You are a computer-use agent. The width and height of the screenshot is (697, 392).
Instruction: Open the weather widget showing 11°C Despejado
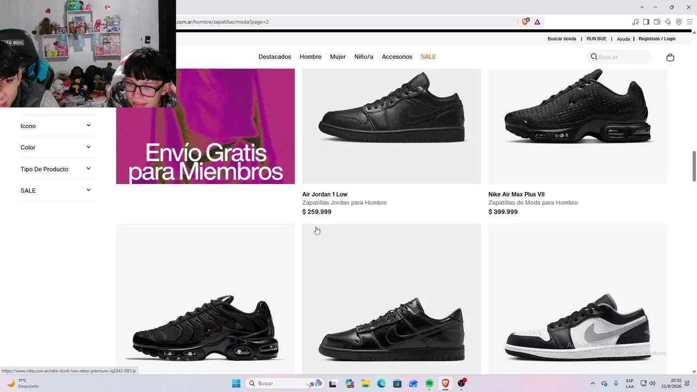pos(22,383)
